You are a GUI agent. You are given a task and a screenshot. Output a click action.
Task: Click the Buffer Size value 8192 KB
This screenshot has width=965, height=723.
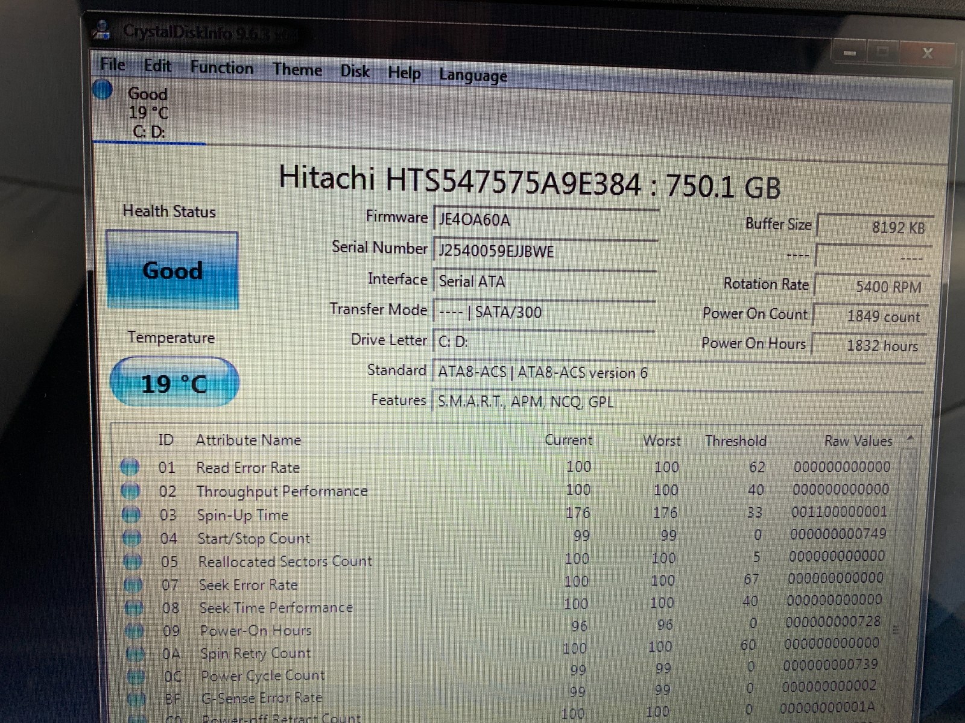pos(874,227)
